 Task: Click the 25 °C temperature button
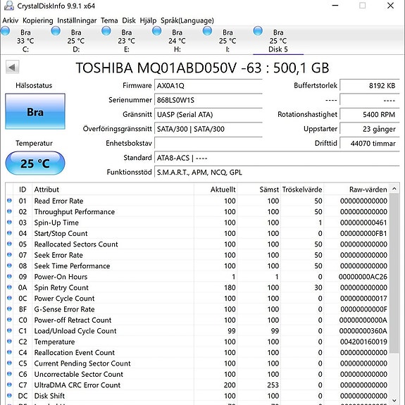(35, 163)
